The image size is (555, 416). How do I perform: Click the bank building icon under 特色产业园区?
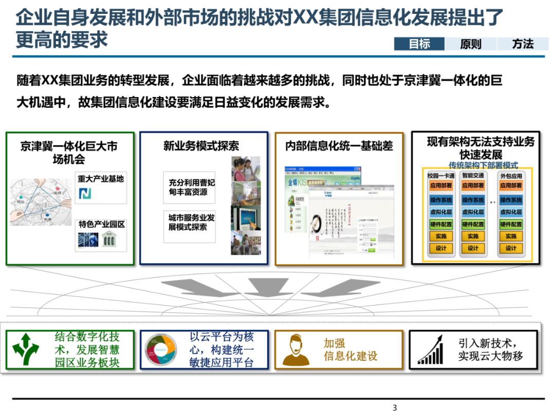(x=108, y=239)
